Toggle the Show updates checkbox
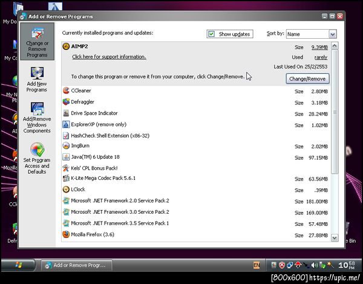Image resolution: width=363 pixels, height=284 pixels. 211,34
